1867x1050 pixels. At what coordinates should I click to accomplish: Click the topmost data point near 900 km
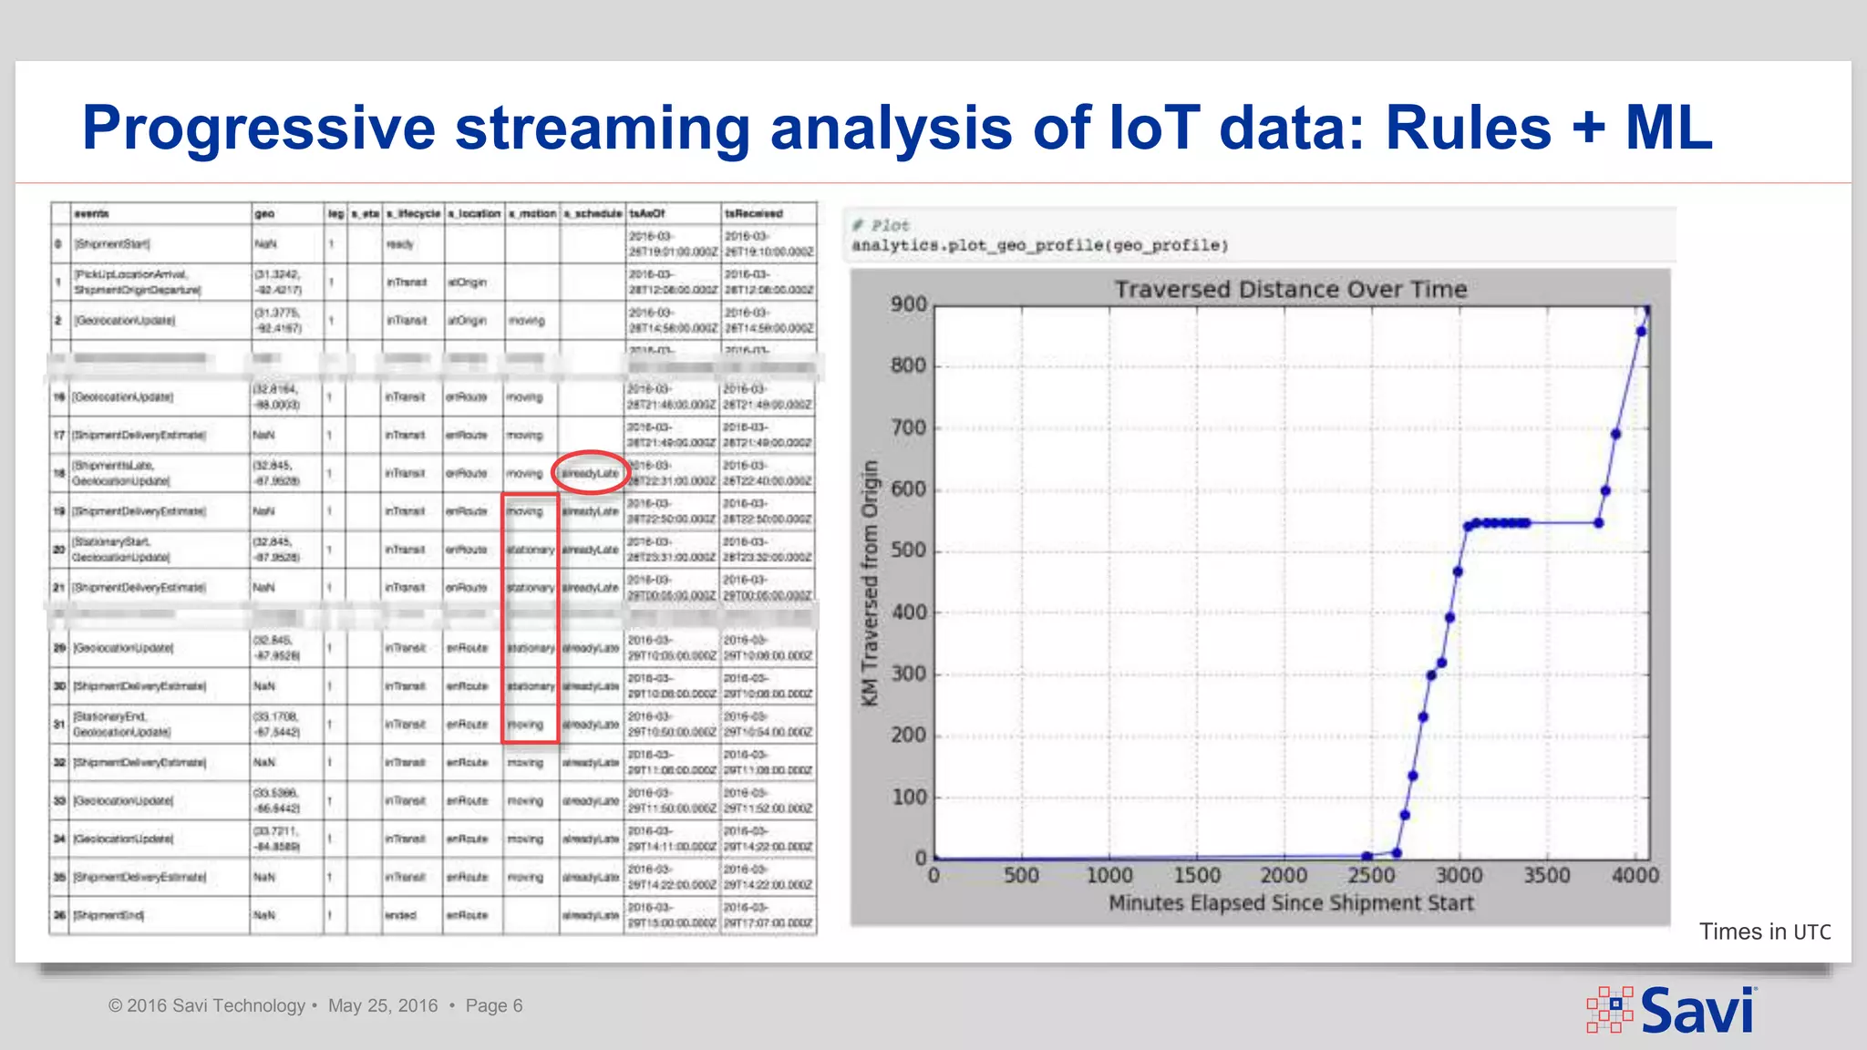pos(1647,310)
